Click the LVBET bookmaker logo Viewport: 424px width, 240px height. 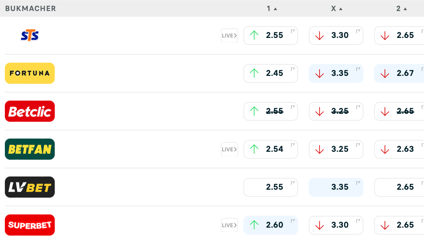(30, 187)
